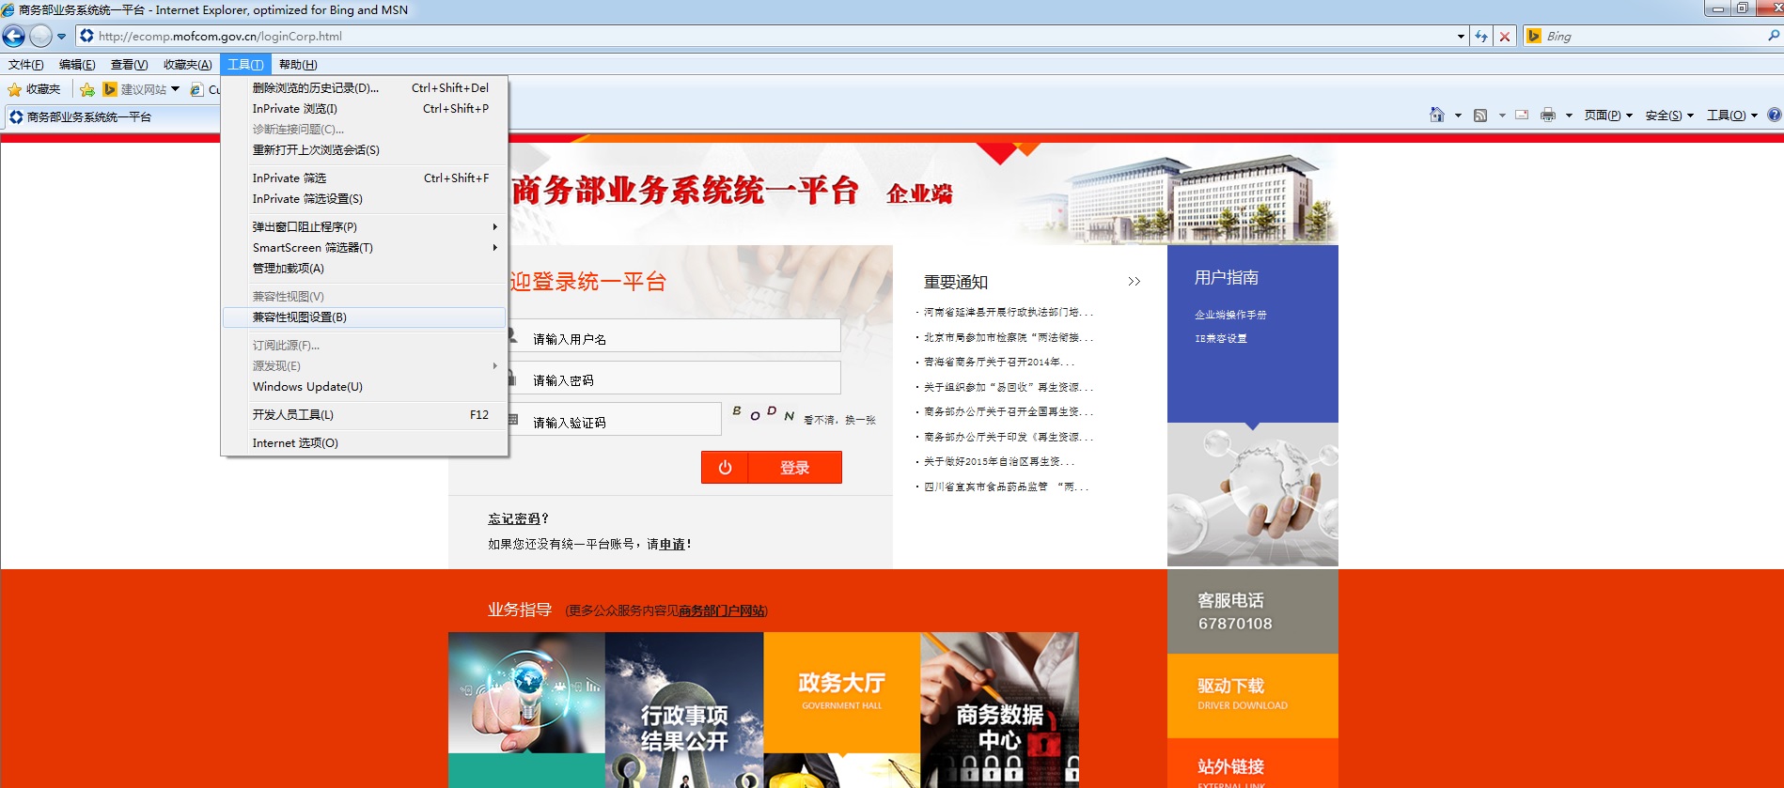Choose 开发人员工具(L) entry

tap(365, 415)
